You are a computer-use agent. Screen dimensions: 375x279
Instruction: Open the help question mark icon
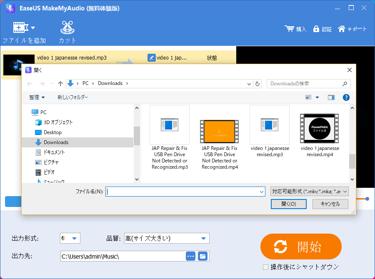(346, 97)
